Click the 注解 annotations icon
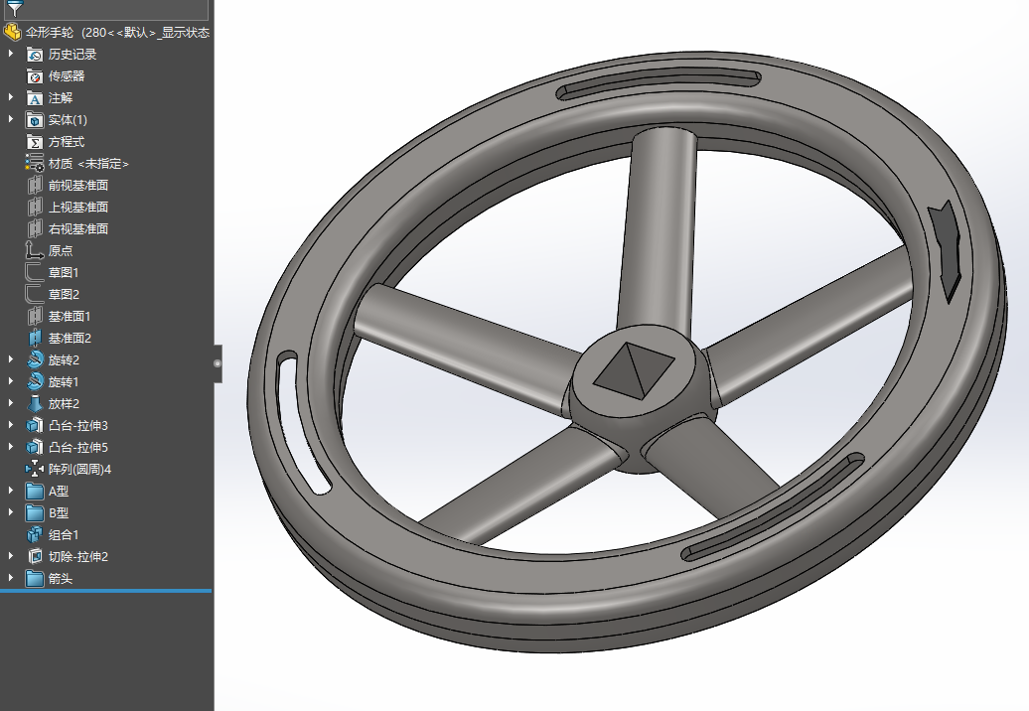Viewport: 1029px width, 711px height. click(34, 97)
